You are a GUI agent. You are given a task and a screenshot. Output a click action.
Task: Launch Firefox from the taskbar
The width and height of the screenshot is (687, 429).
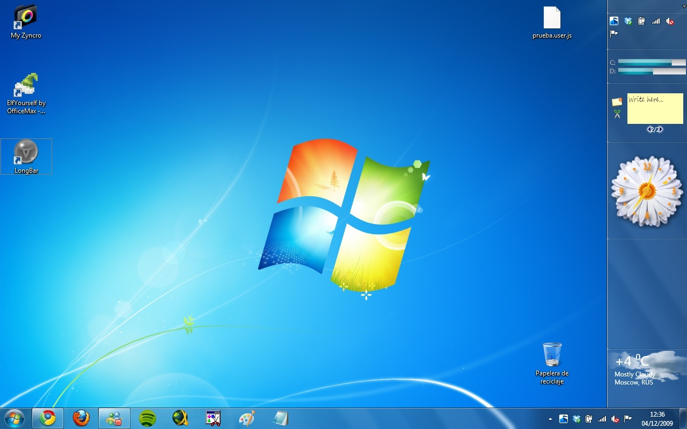pos(81,418)
